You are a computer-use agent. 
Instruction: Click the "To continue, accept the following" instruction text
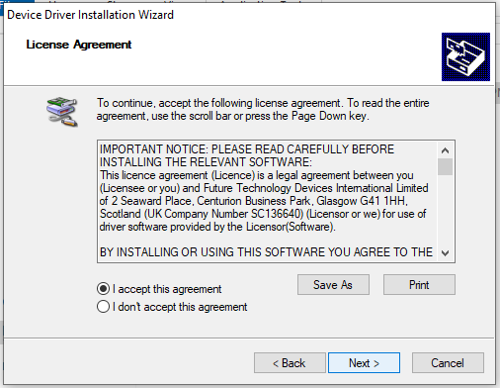coord(263,109)
